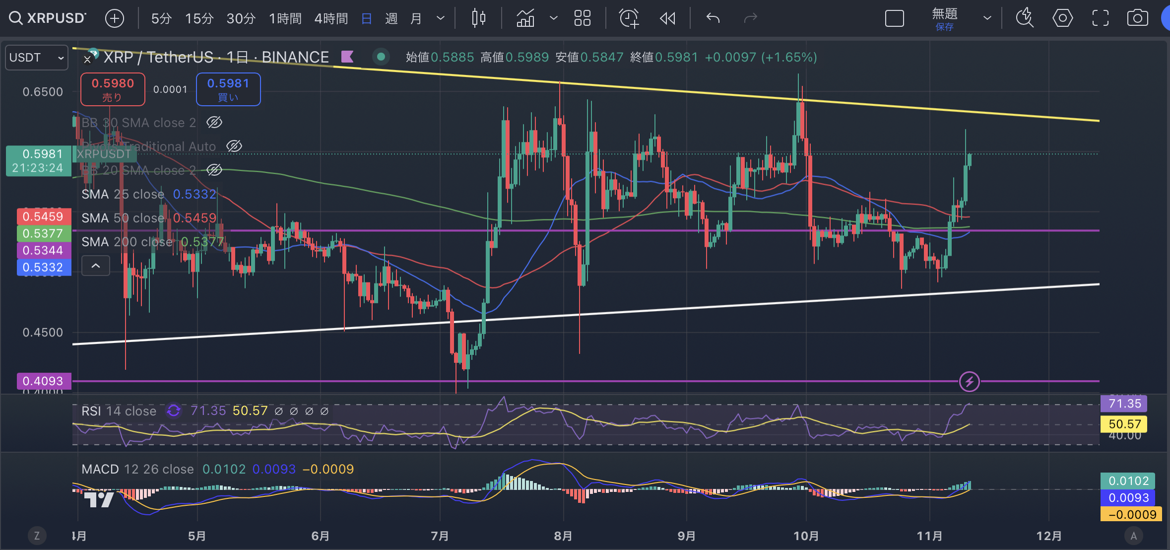
Task: Click the Z timezone button
Action: (x=37, y=536)
